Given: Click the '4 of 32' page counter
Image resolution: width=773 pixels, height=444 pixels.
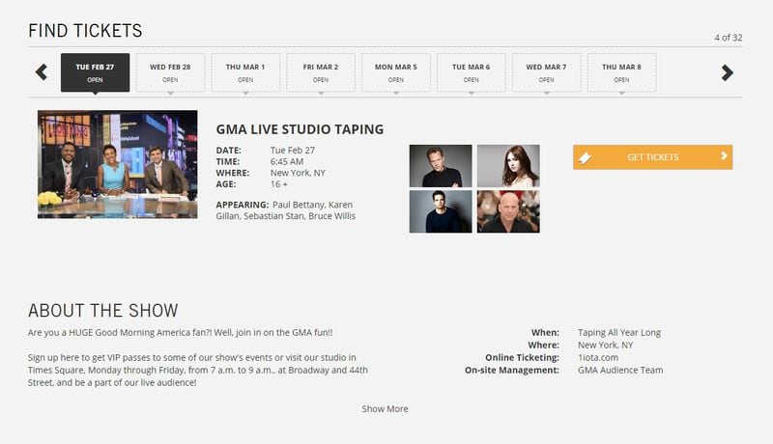Looking at the screenshot, I should (x=729, y=38).
